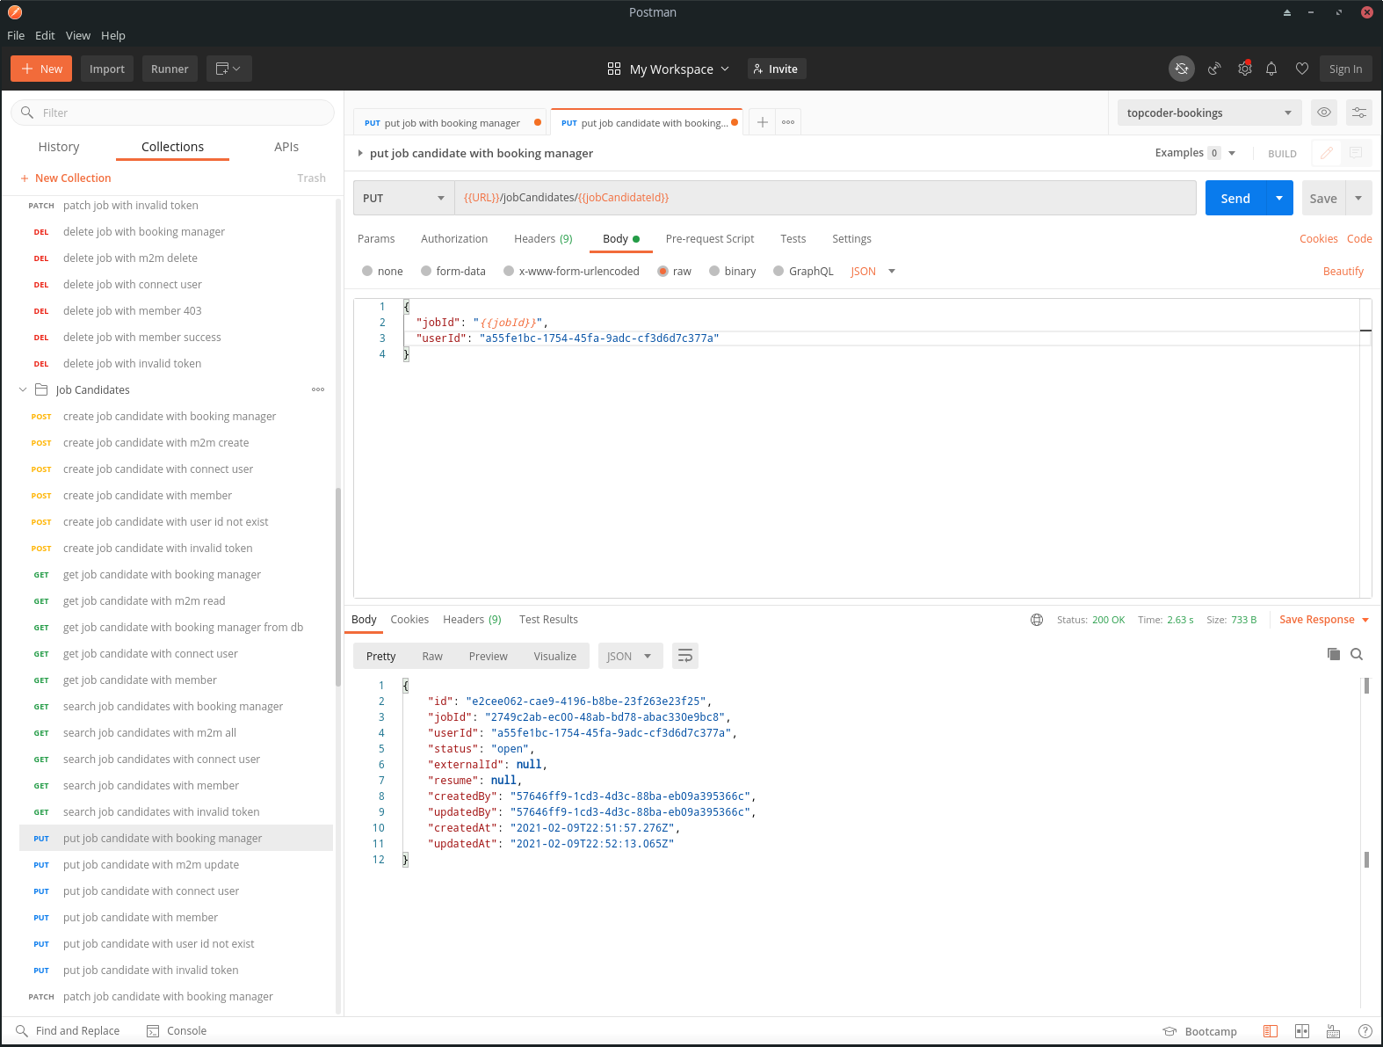
Task: Switch to History tab
Action: click(x=59, y=147)
